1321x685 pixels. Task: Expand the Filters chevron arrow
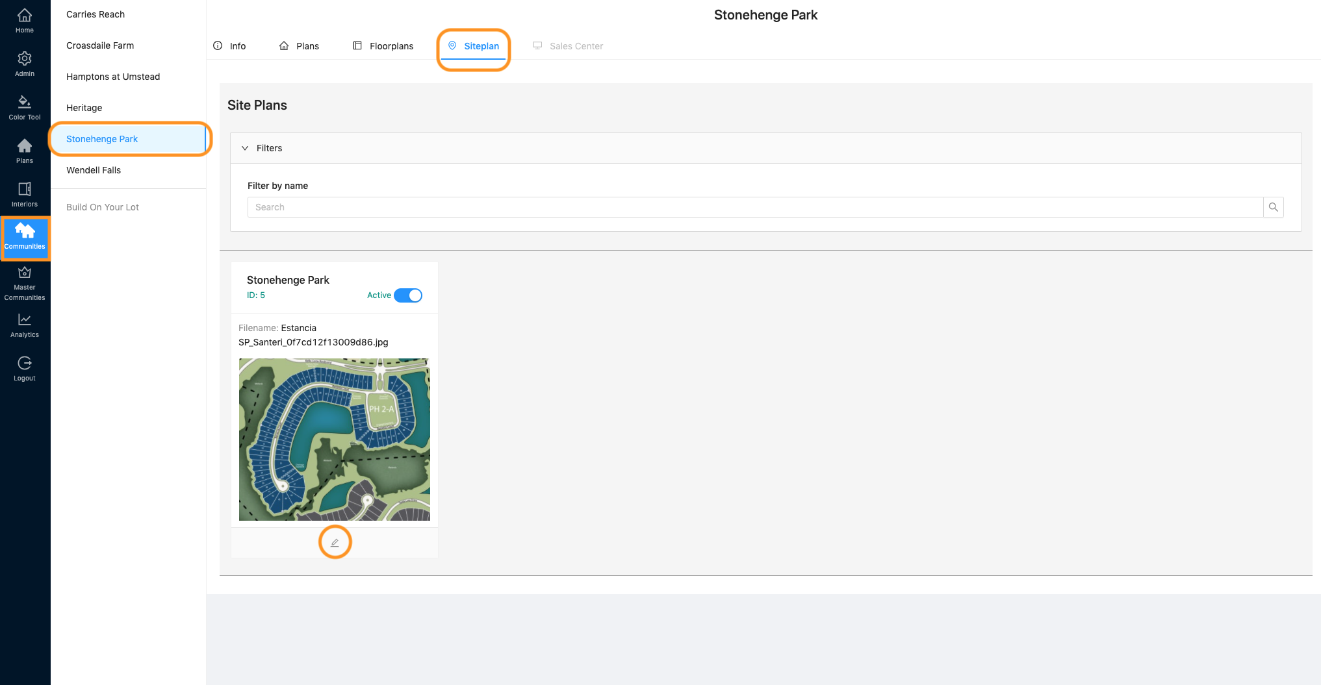click(x=244, y=148)
